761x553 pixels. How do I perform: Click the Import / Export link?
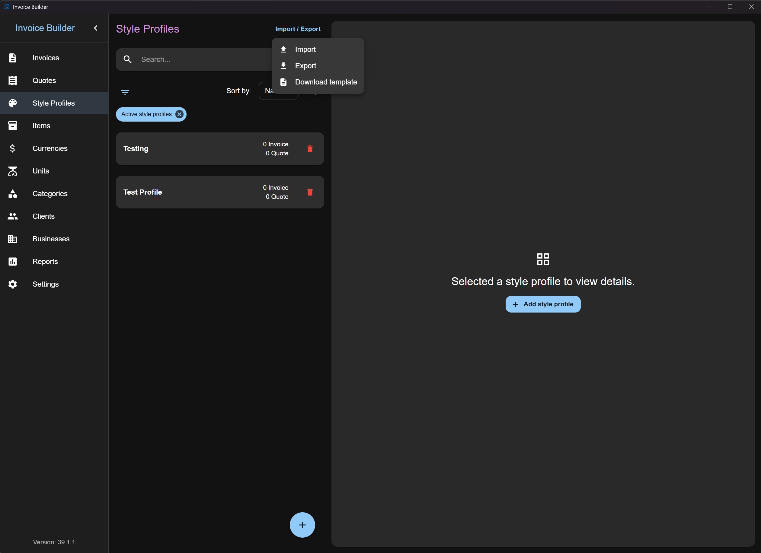(298, 29)
